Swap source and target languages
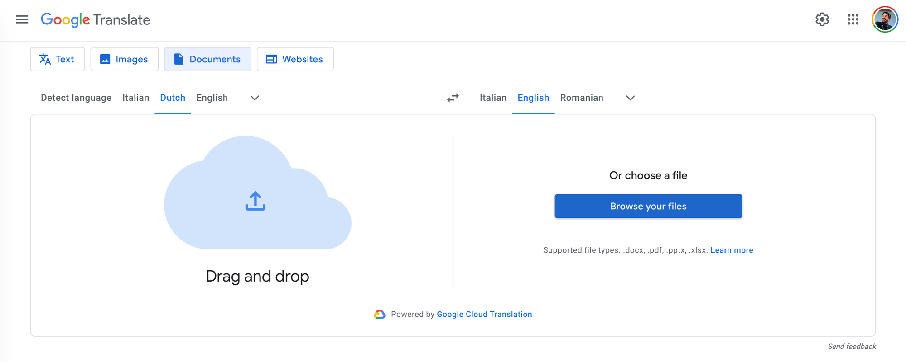The image size is (906, 362). pyautogui.click(x=453, y=98)
